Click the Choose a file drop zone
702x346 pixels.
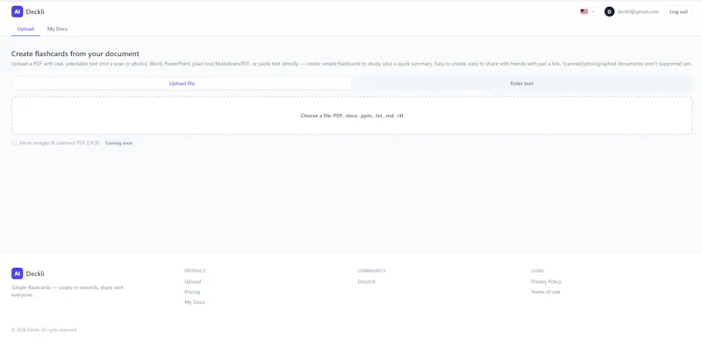(352, 116)
